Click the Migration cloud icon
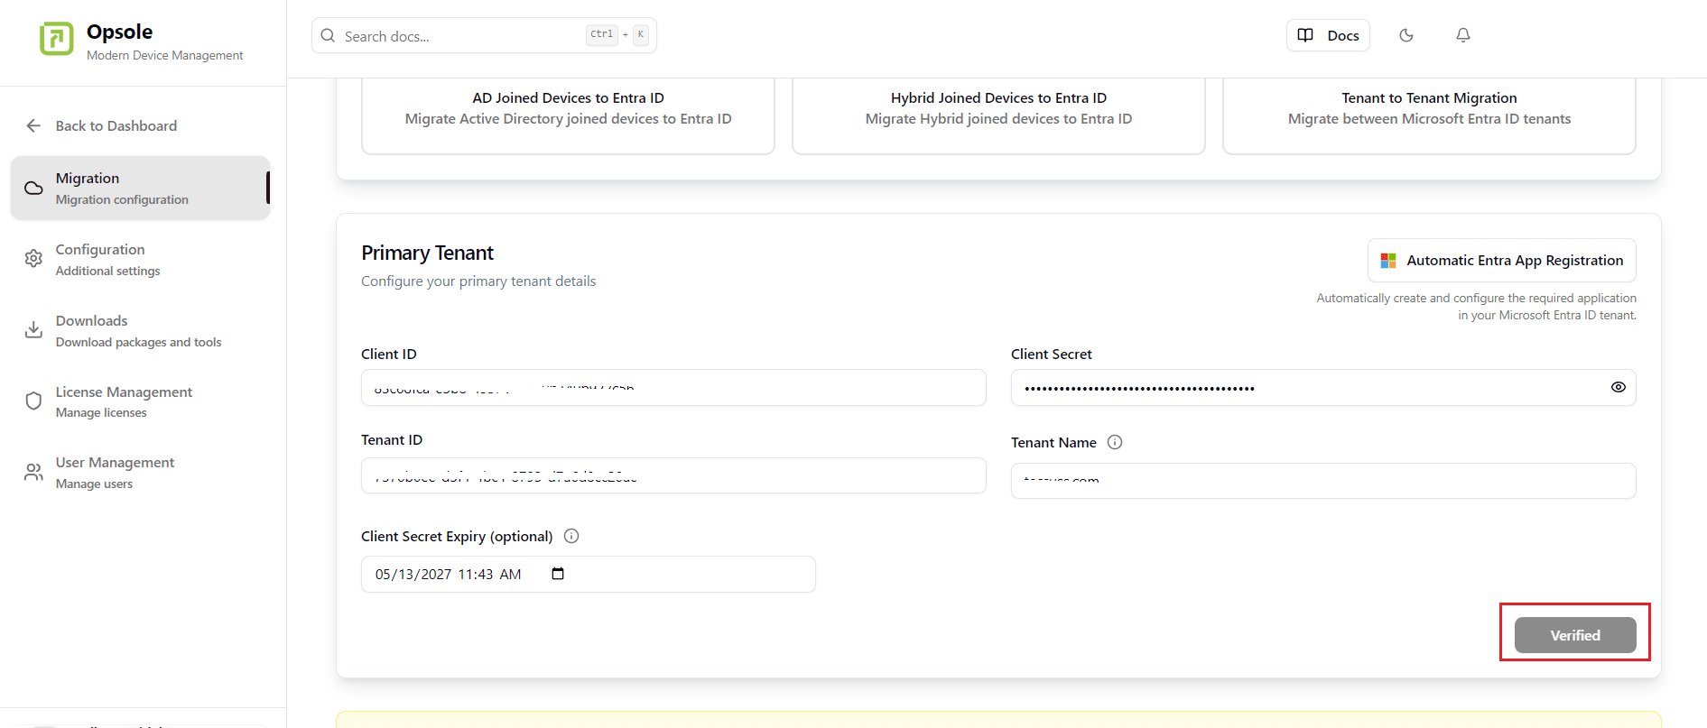This screenshot has height=728, width=1707. coord(33,189)
